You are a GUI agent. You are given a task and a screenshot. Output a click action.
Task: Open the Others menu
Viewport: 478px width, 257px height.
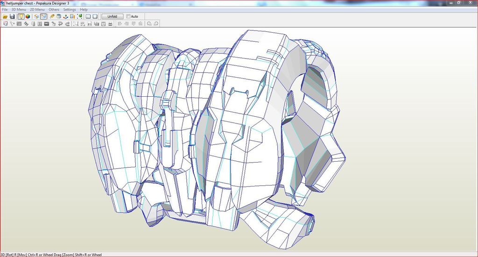point(54,9)
